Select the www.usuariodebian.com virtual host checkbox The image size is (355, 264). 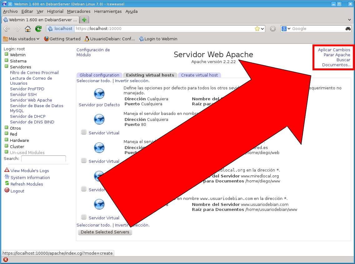tap(84, 217)
